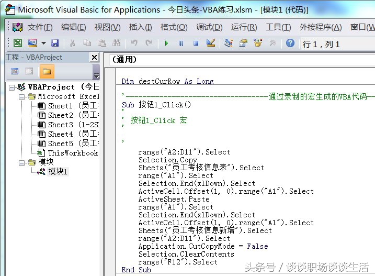This screenshot has height=276, width=375.
Task: Open the 工具(T) menu
Action: (x=278, y=27)
